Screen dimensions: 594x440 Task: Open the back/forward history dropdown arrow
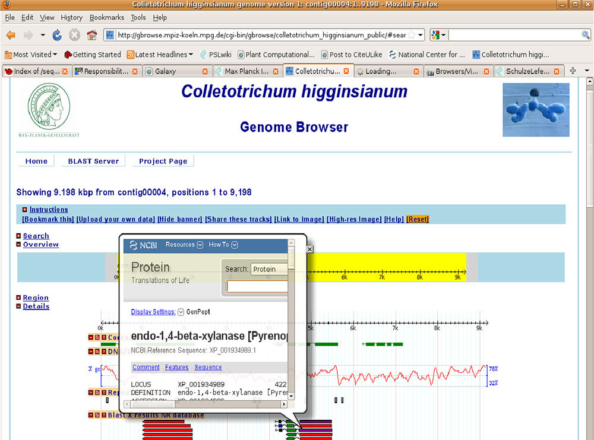point(43,35)
